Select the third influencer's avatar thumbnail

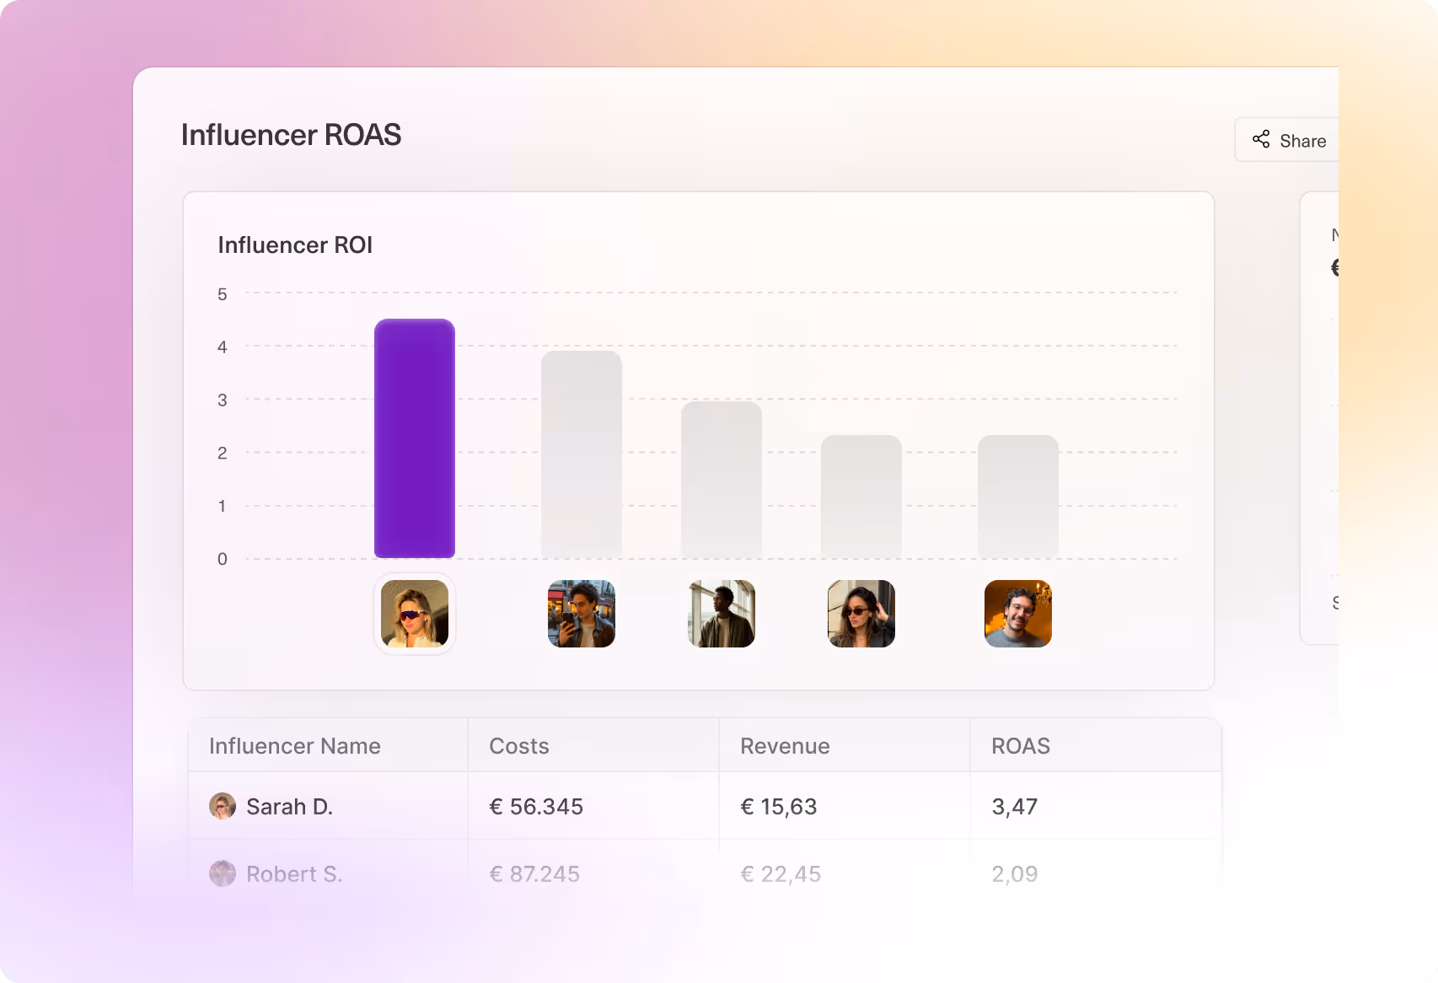point(721,614)
